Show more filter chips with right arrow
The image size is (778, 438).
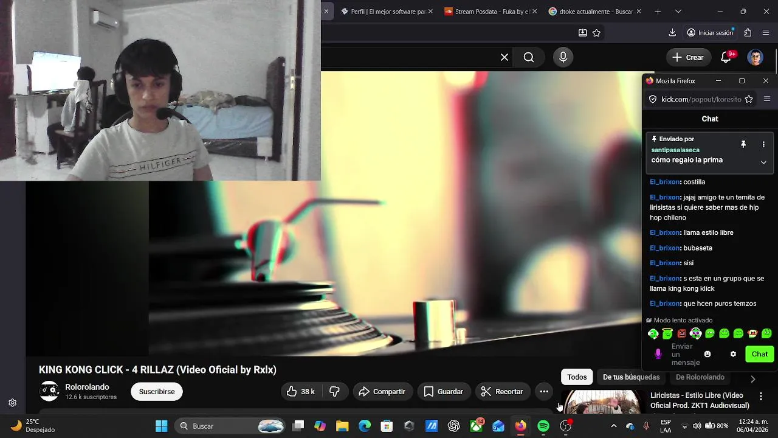(x=753, y=379)
